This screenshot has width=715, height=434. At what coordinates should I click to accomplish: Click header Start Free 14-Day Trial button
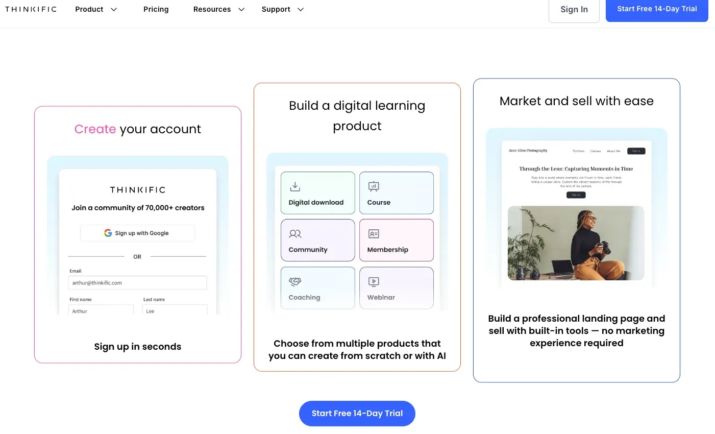point(656,9)
